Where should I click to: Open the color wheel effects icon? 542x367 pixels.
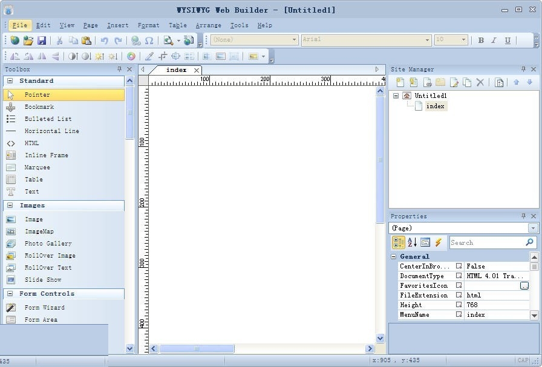coord(131,56)
